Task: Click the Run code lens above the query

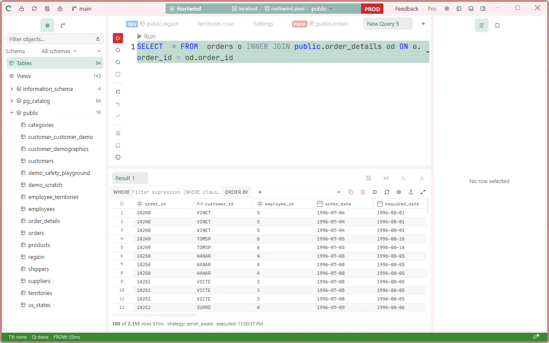Action: click(146, 36)
